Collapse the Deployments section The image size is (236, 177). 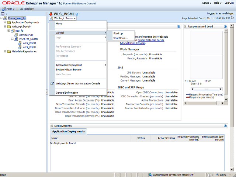[52, 126]
